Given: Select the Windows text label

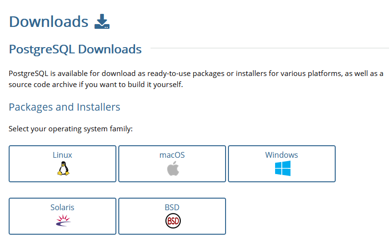Looking at the screenshot, I should point(282,155).
